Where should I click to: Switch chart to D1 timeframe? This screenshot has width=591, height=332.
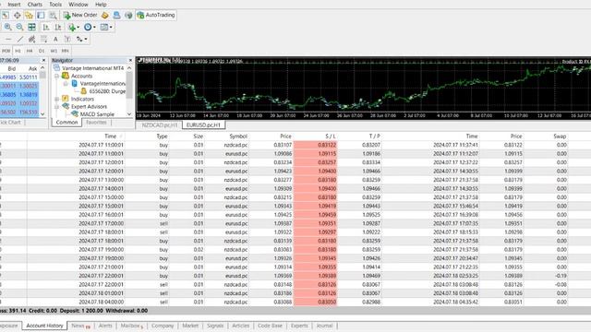coord(42,51)
